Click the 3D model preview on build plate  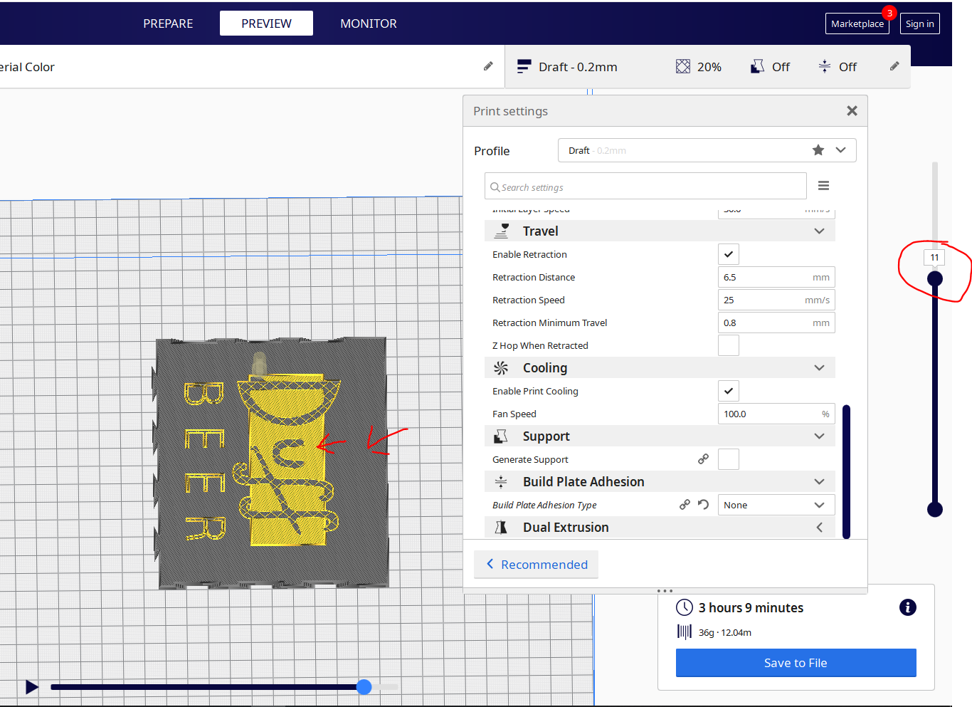pos(272,463)
